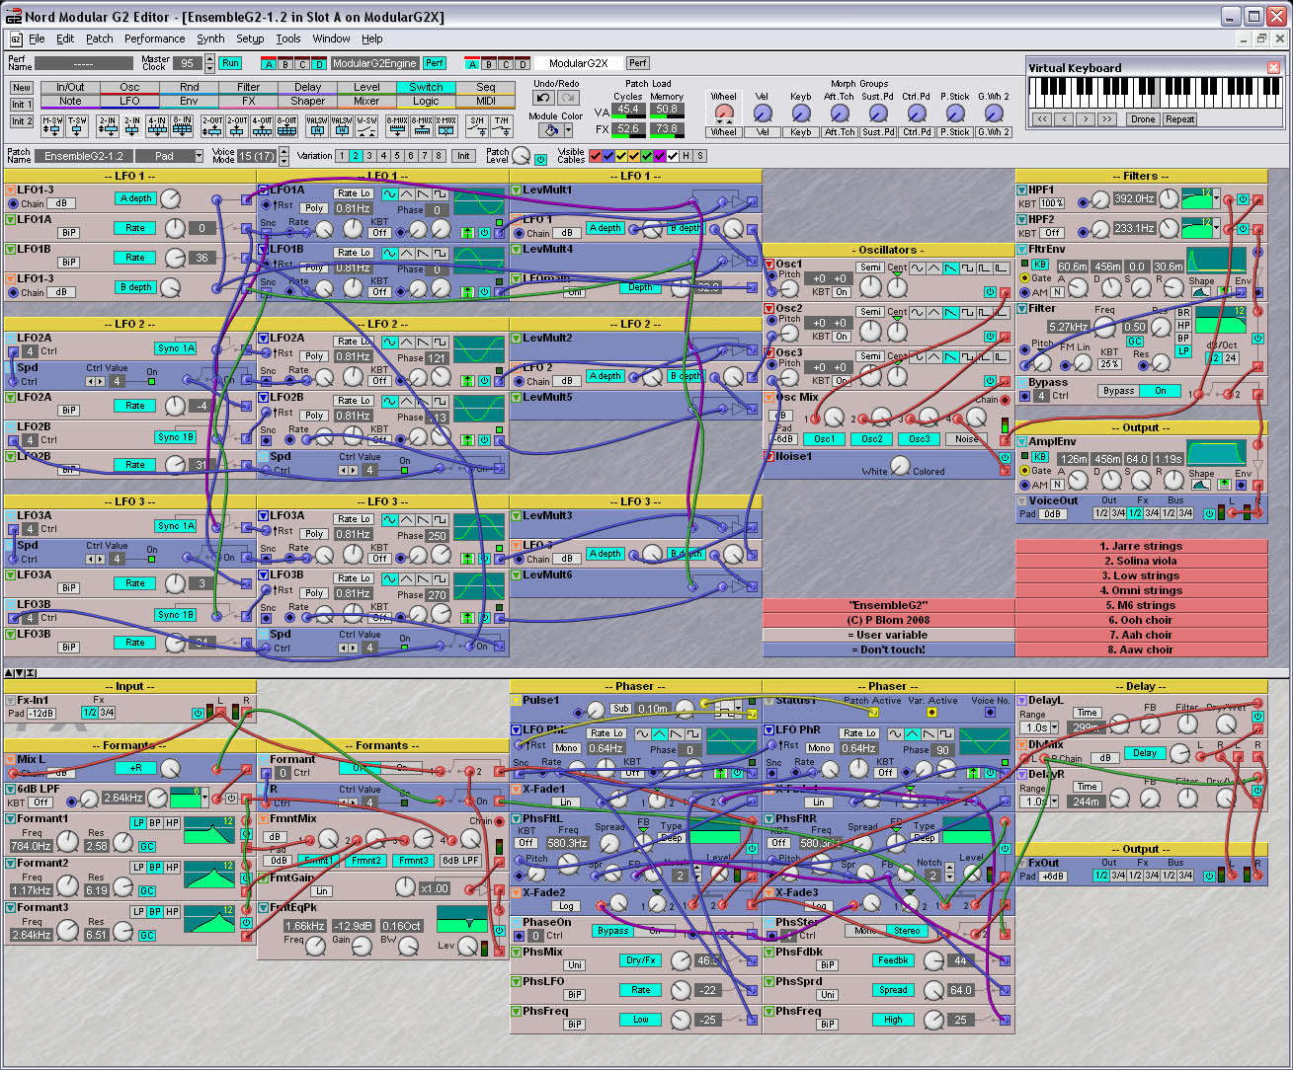Toggle the Noise1 module power button
The image size is (1293, 1070).
point(1005,457)
